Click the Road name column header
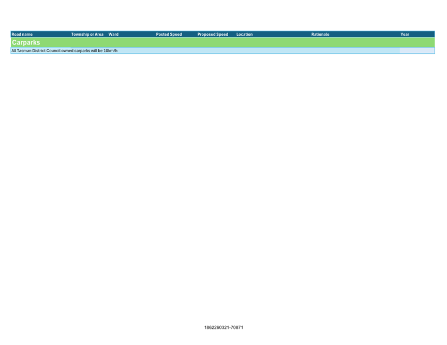The image size is (447, 345). pos(22,34)
